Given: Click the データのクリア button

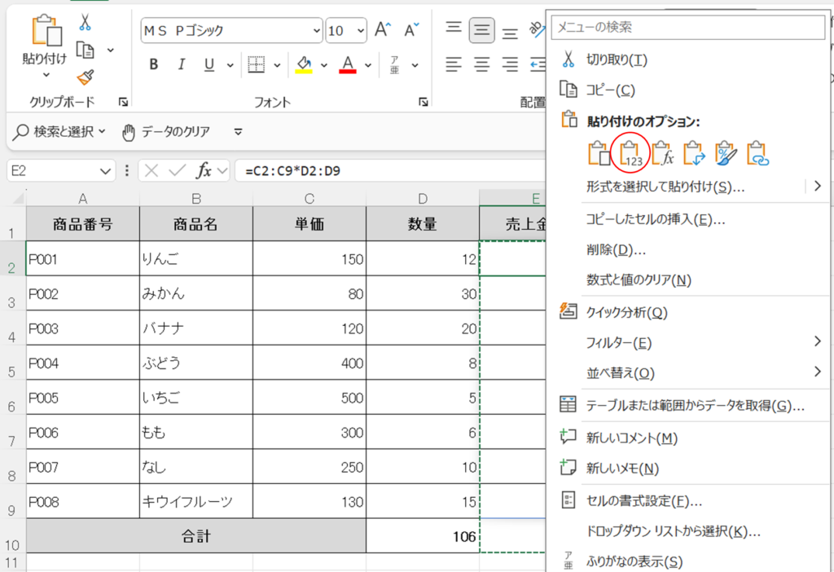Looking at the screenshot, I should pos(166,131).
